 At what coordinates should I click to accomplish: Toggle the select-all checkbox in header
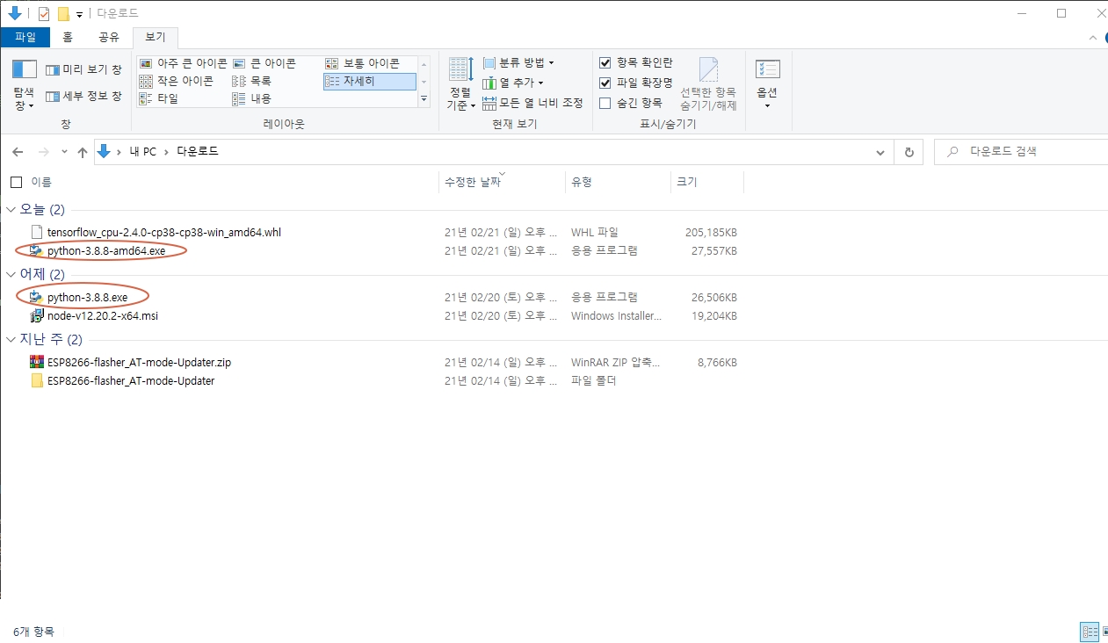click(16, 183)
